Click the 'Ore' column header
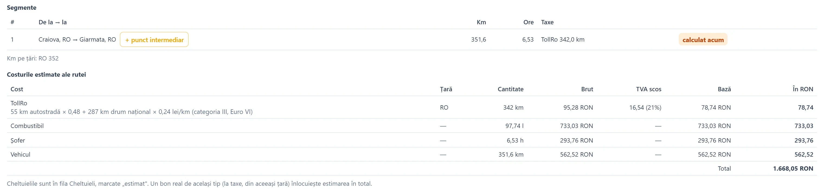The height and width of the screenshot is (189, 824). click(529, 22)
